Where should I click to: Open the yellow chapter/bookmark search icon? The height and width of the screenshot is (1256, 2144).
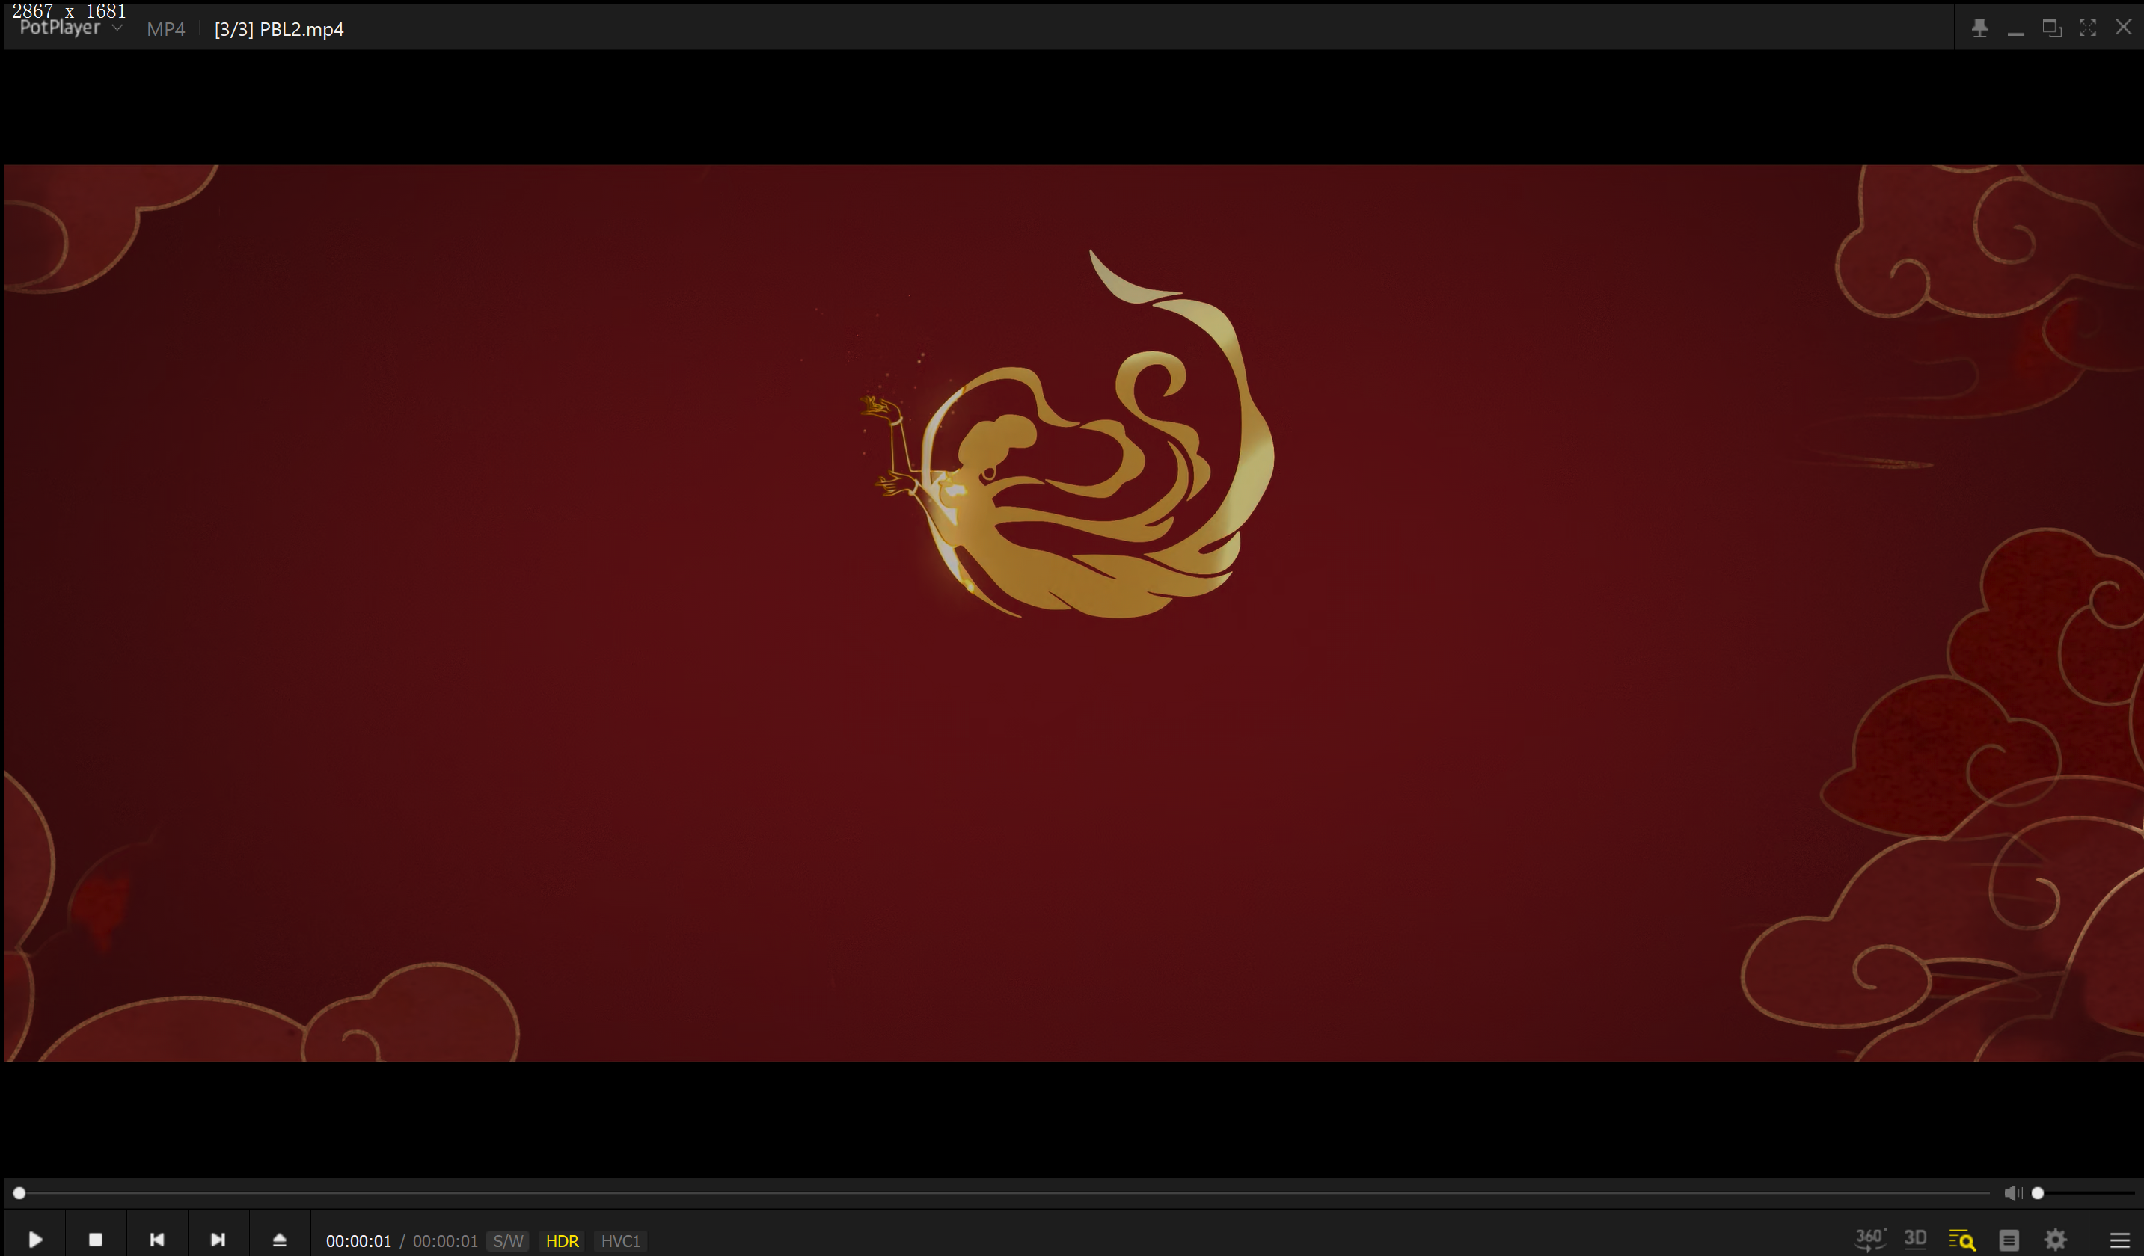[1962, 1240]
